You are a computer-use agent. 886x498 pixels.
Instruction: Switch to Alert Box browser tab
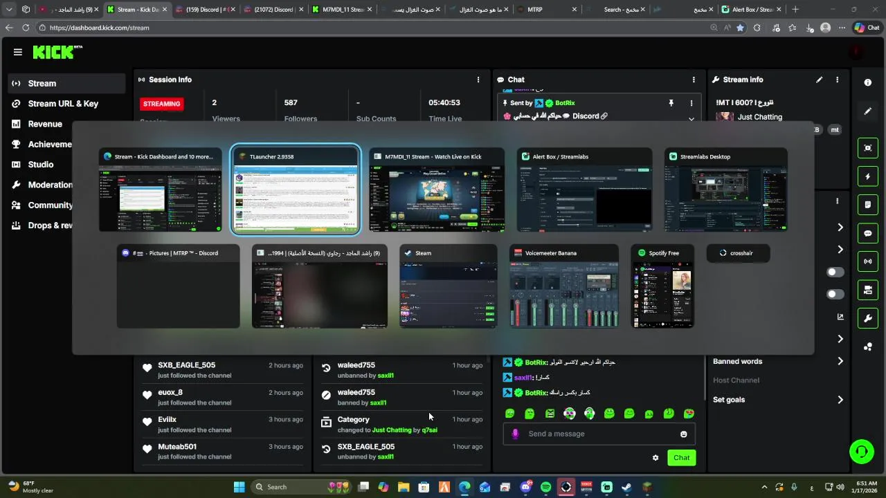click(750, 10)
